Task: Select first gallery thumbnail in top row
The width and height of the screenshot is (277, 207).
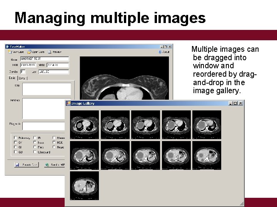Action: click(84, 125)
